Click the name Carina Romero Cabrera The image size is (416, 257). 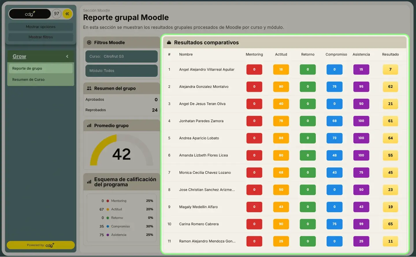[x=199, y=224]
